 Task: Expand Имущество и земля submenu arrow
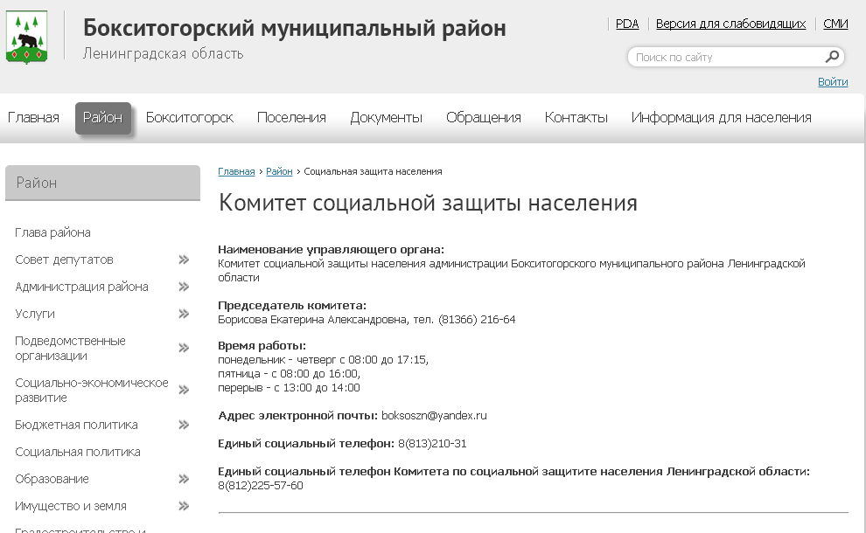tap(184, 506)
